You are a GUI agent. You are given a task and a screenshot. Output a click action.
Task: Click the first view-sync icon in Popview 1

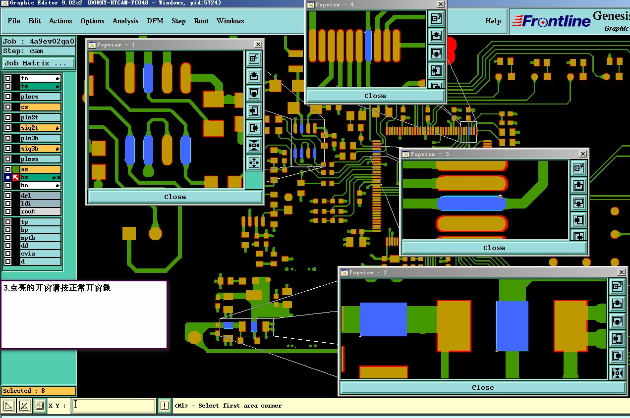point(254,58)
